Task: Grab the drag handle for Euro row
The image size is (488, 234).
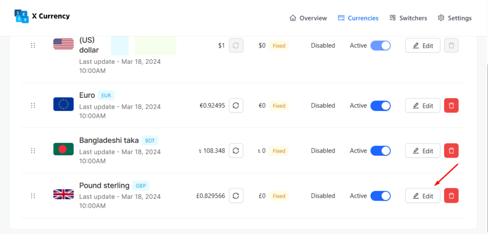Action: [x=33, y=105]
